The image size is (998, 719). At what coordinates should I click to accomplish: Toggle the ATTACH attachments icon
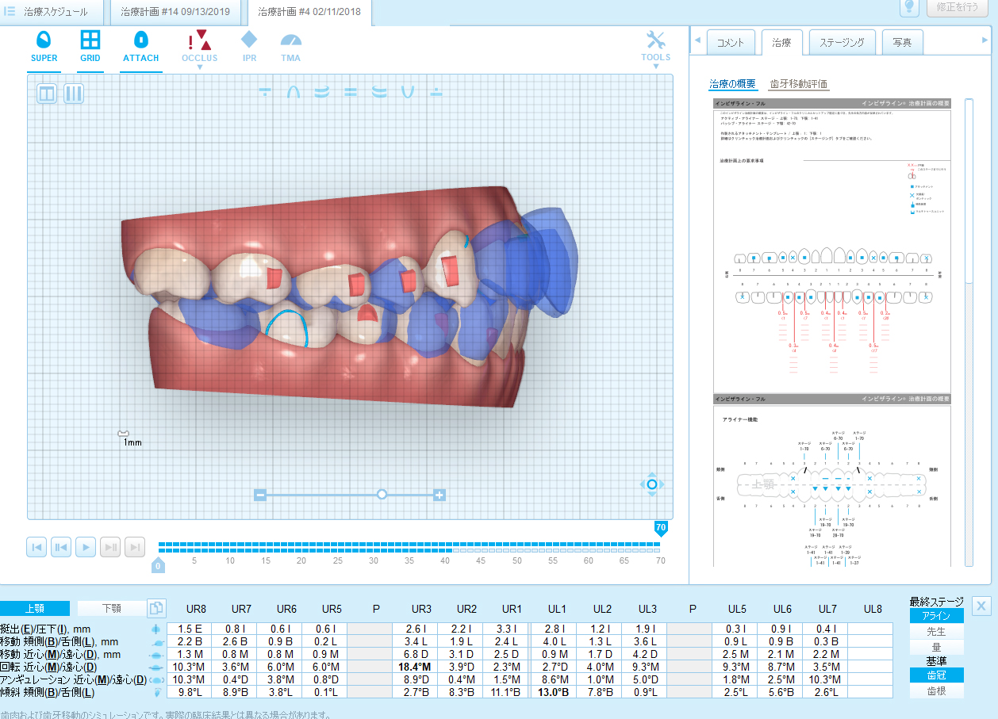tap(140, 46)
